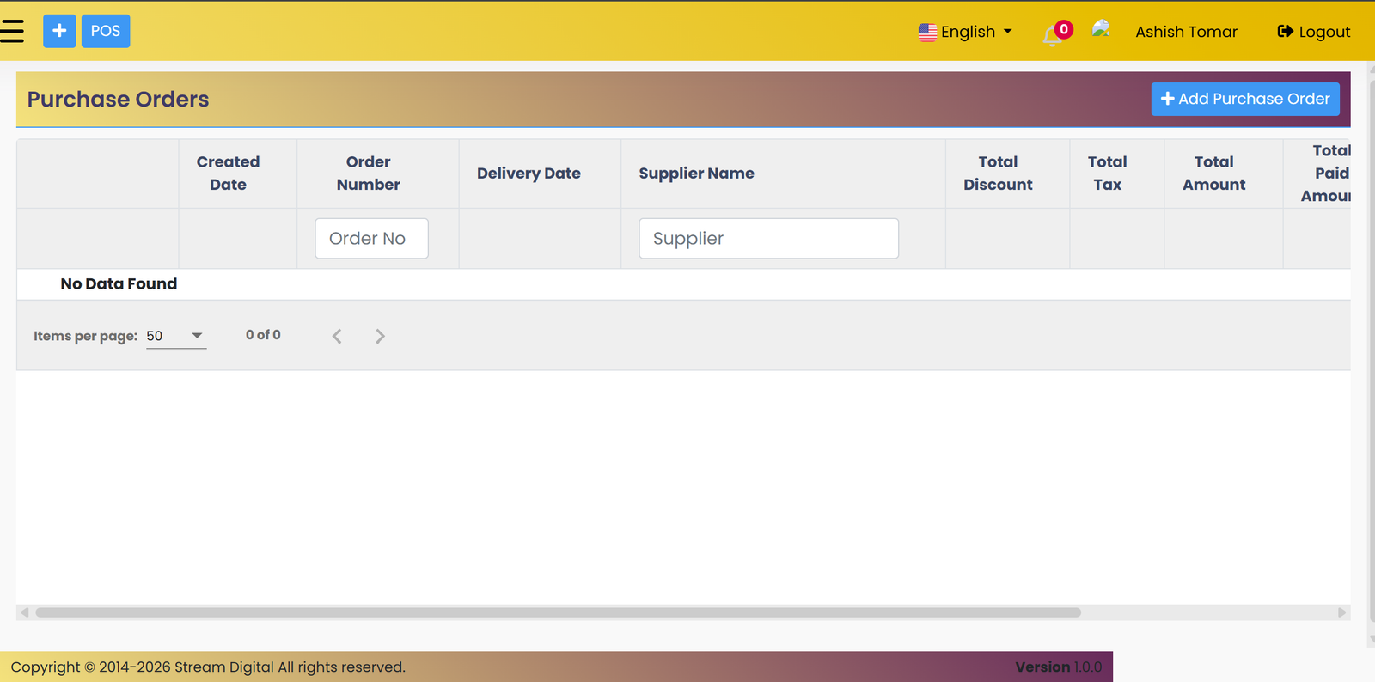Click the copyright Stream Digital text
The height and width of the screenshot is (682, 1375).
tap(208, 667)
